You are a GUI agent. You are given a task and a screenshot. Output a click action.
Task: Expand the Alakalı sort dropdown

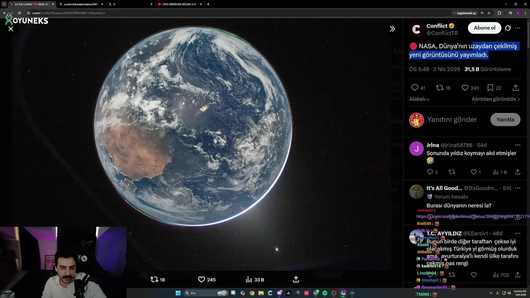[419, 99]
